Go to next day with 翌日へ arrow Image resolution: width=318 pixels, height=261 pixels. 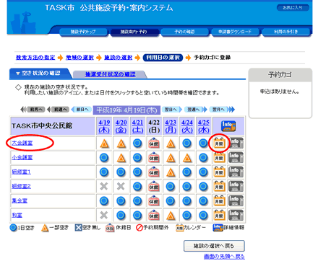point(172,110)
